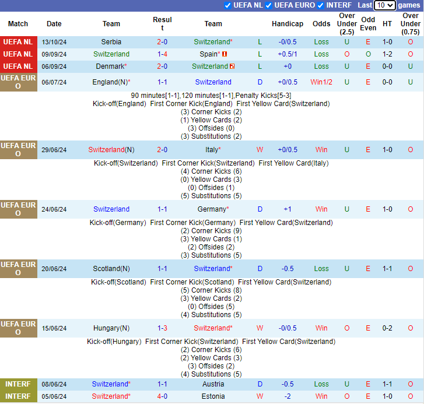Click the Odds column header
This screenshot has height=404, width=424.
pos(321,24)
